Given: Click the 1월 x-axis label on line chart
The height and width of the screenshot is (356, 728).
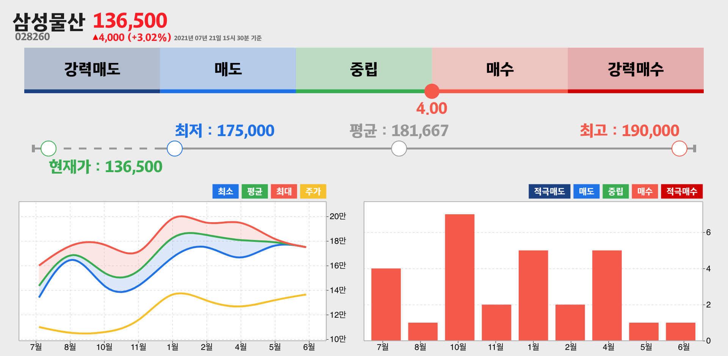Looking at the screenshot, I should click(173, 347).
